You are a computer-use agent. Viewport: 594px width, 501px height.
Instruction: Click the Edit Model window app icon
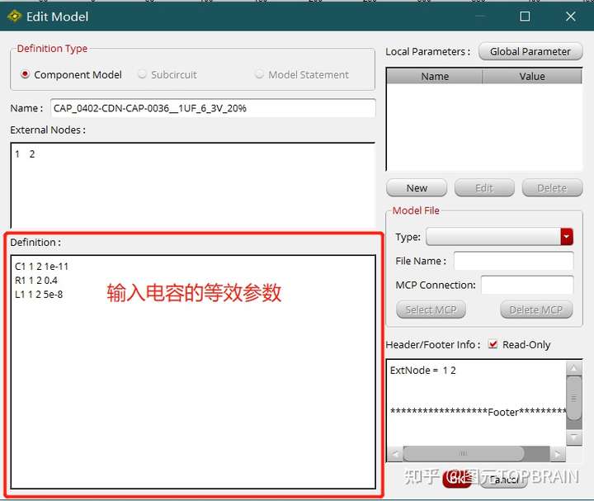pos(14,17)
